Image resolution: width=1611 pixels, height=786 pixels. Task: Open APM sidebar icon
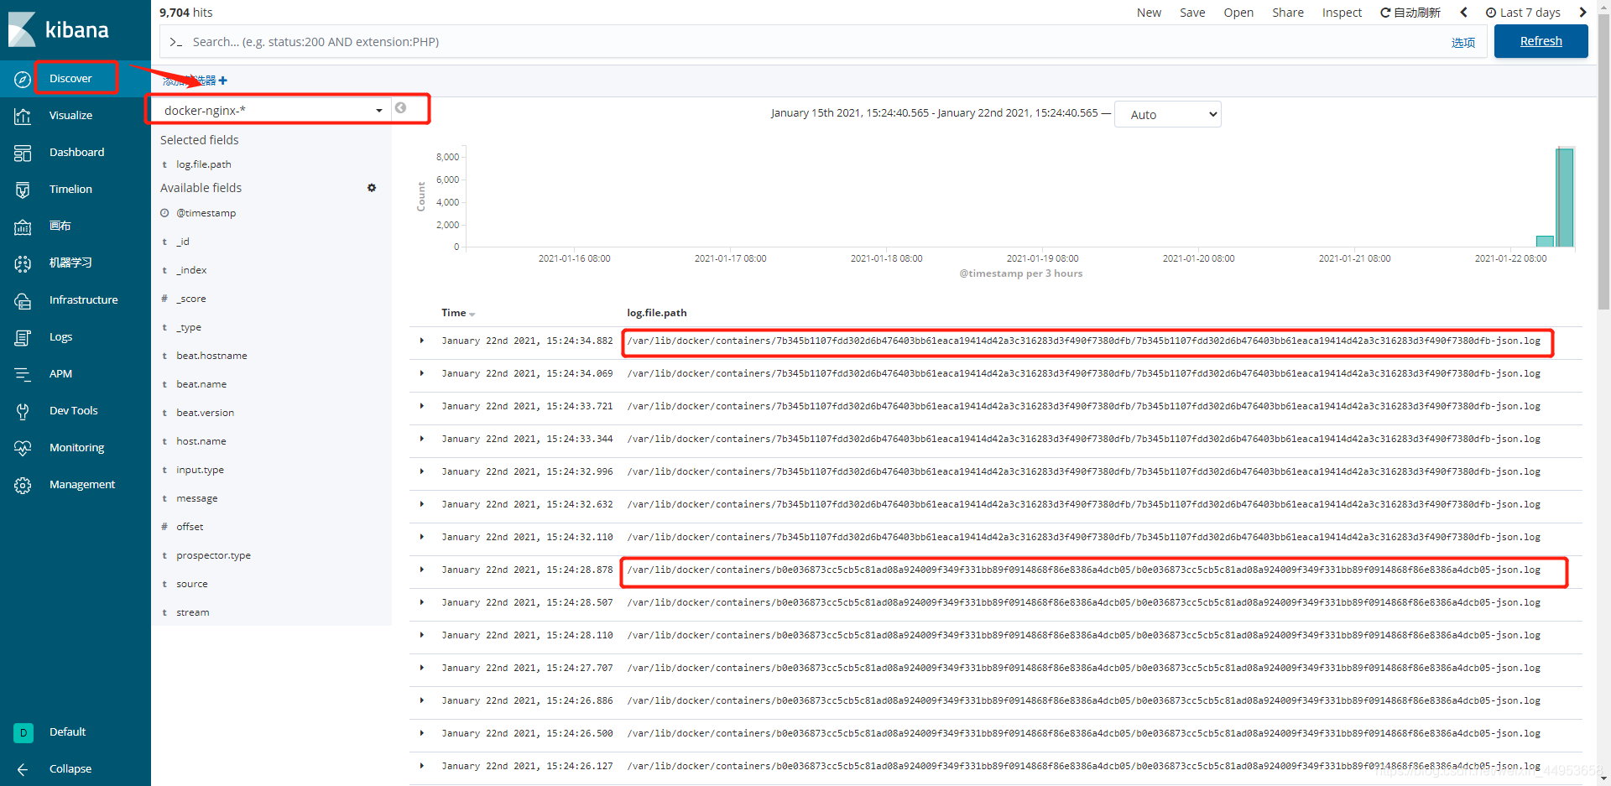coord(23,374)
